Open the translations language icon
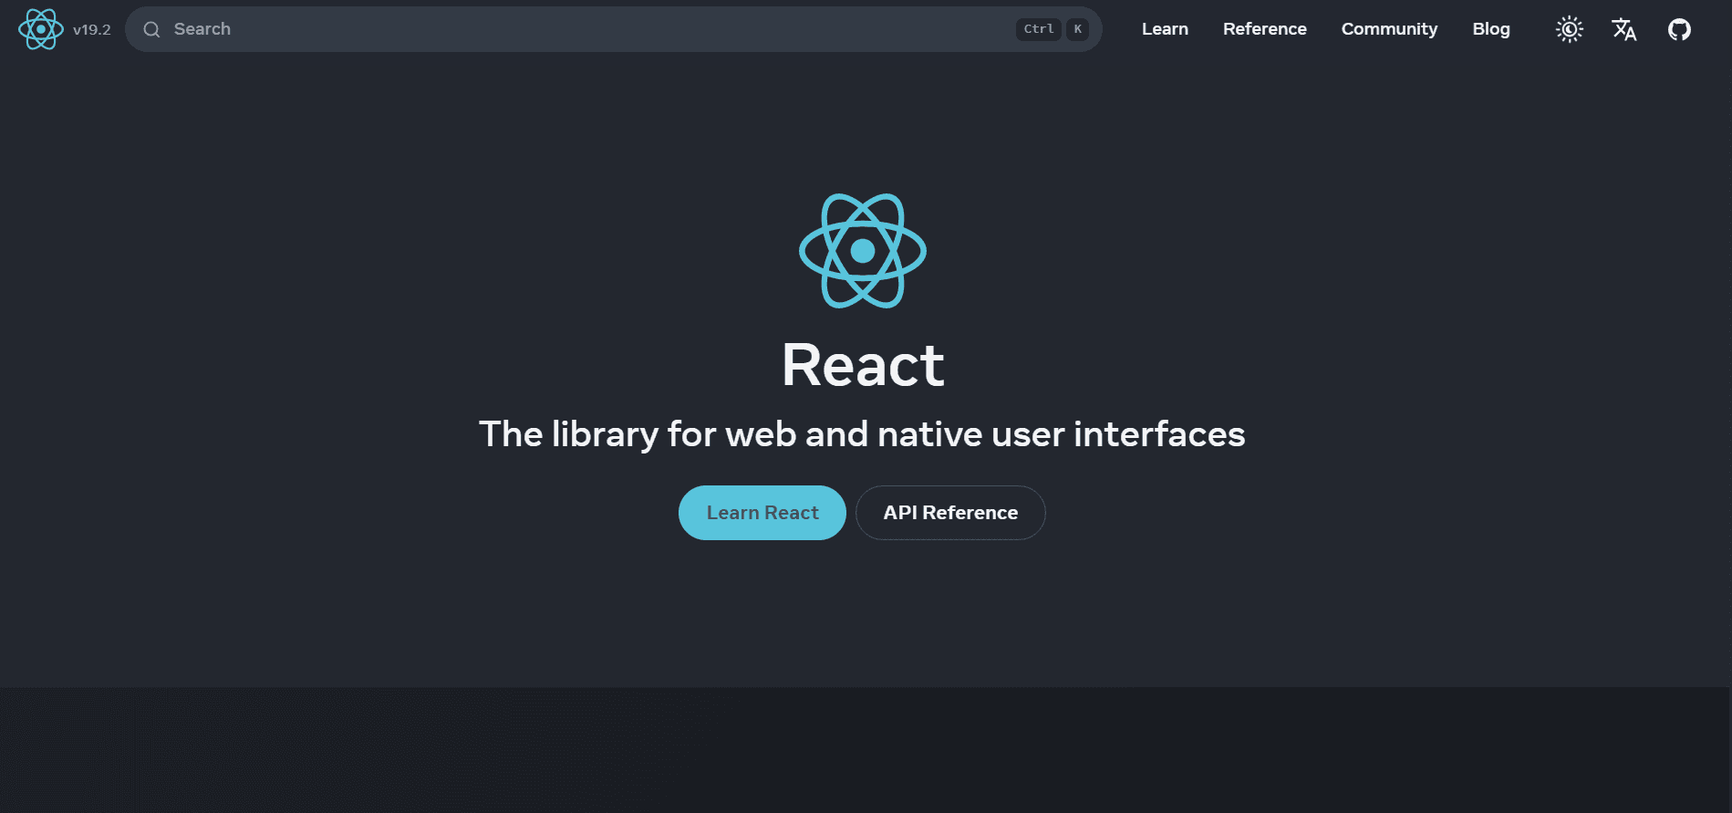The width and height of the screenshot is (1732, 813). coord(1624,29)
